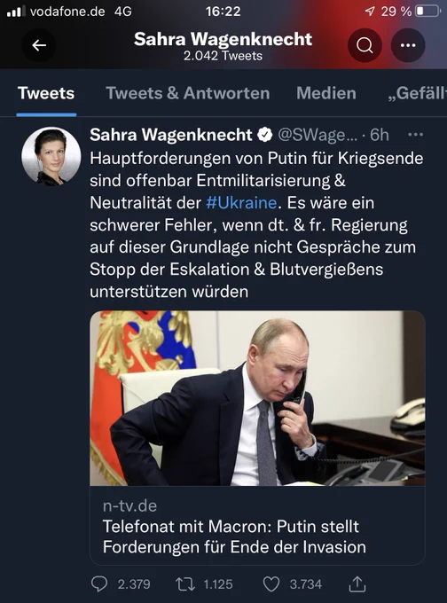Tap the battery indicator in status bar

427,12
